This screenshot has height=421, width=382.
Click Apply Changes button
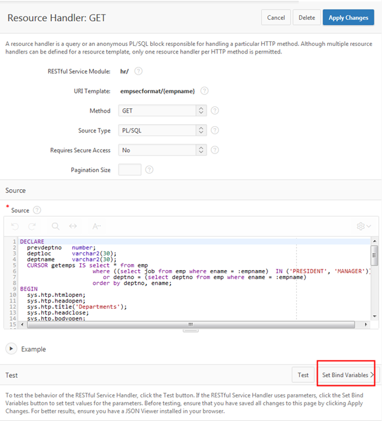tap(348, 17)
